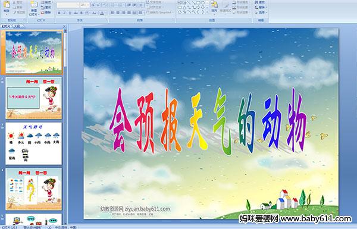Click slide count indicator in status bar

pos(10,227)
